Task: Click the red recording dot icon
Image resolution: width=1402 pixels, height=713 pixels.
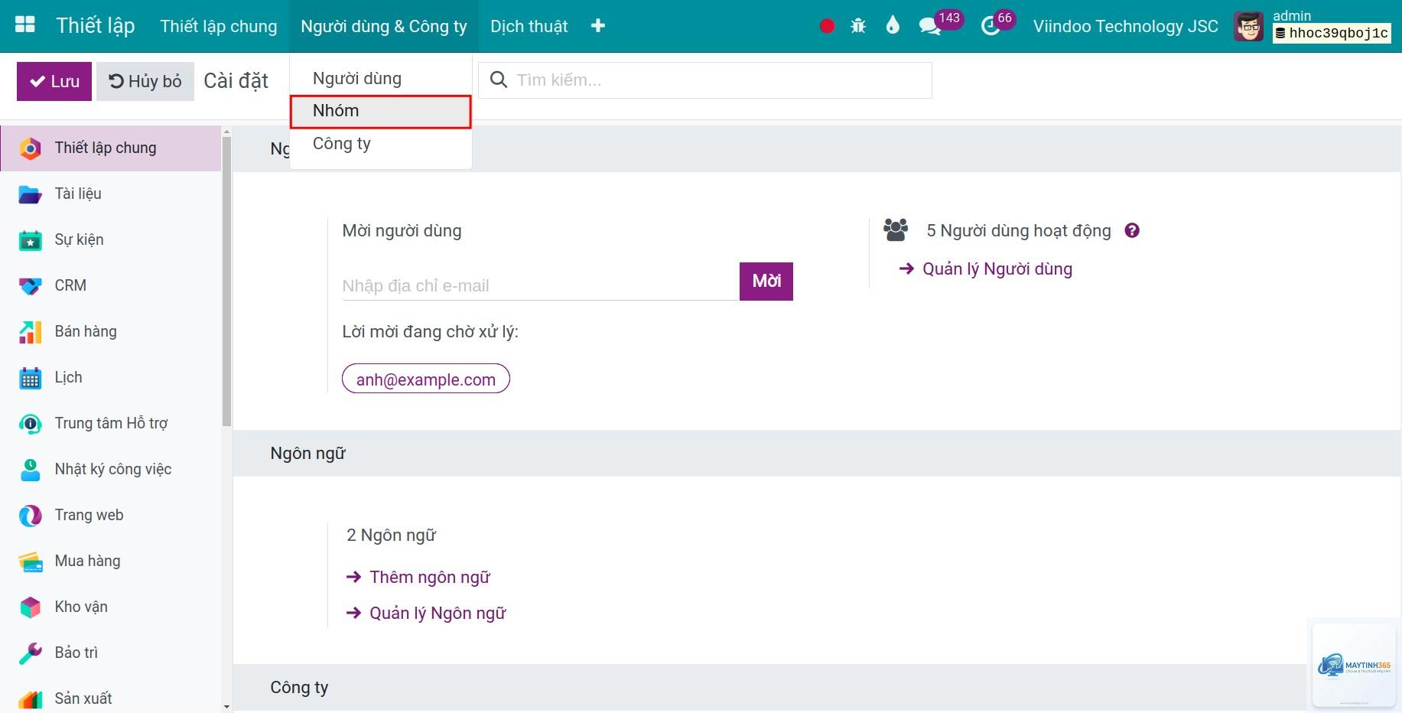Action: pos(827,26)
